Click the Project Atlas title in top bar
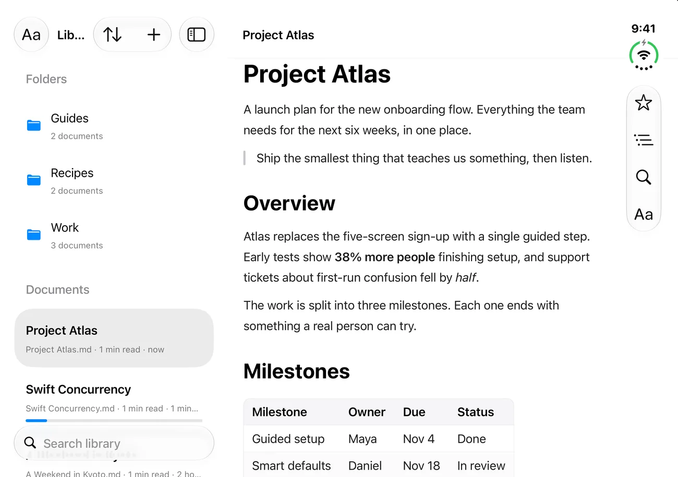 click(x=279, y=35)
